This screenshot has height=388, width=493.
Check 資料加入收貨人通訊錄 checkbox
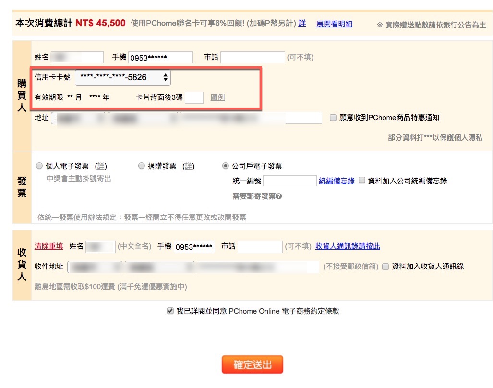coord(385,267)
